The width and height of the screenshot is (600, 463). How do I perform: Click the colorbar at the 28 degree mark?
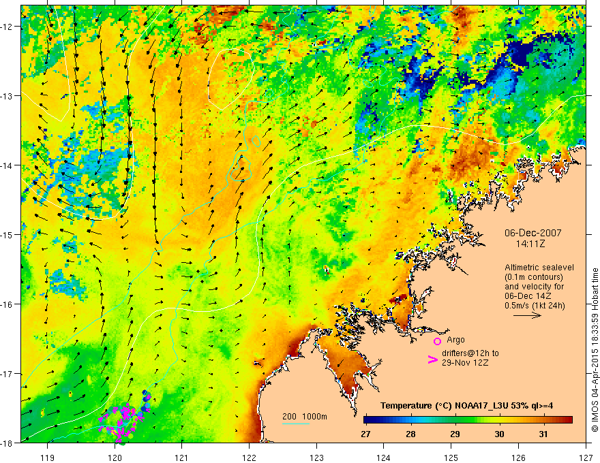point(410,420)
